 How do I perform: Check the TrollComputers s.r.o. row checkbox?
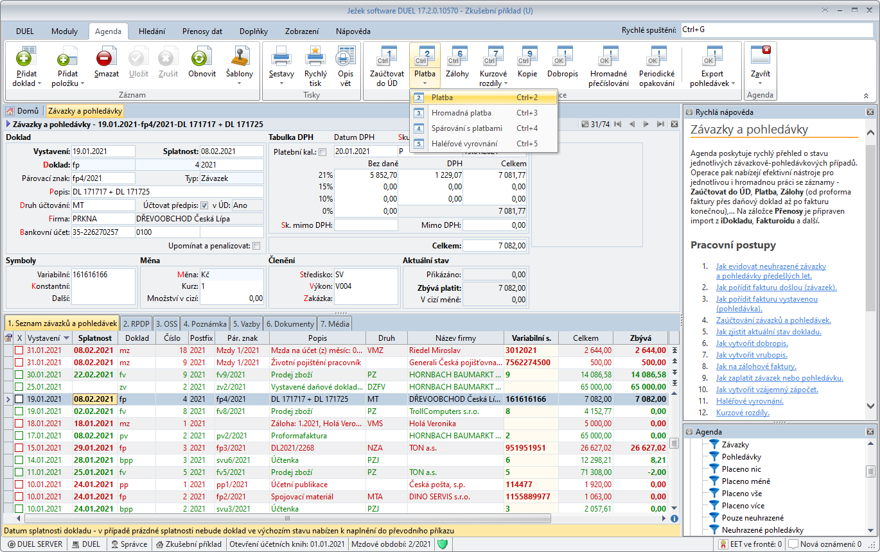19,411
